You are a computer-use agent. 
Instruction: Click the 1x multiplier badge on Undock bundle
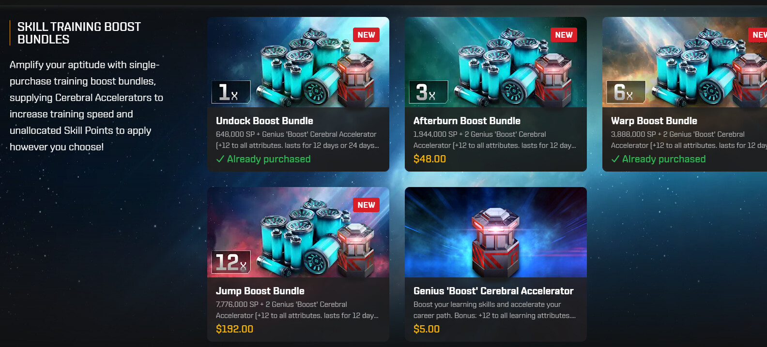[231, 92]
